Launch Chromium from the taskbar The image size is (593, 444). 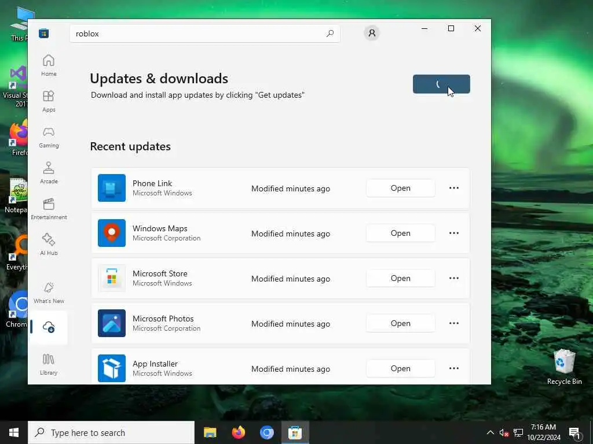(266, 432)
